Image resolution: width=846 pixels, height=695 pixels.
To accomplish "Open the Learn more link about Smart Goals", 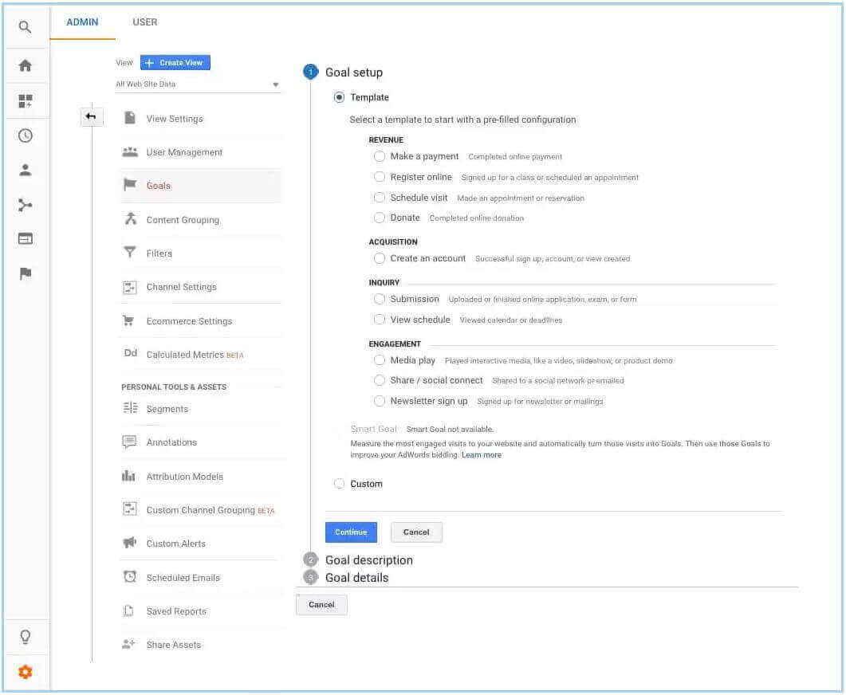I will pyautogui.click(x=481, y=455).
